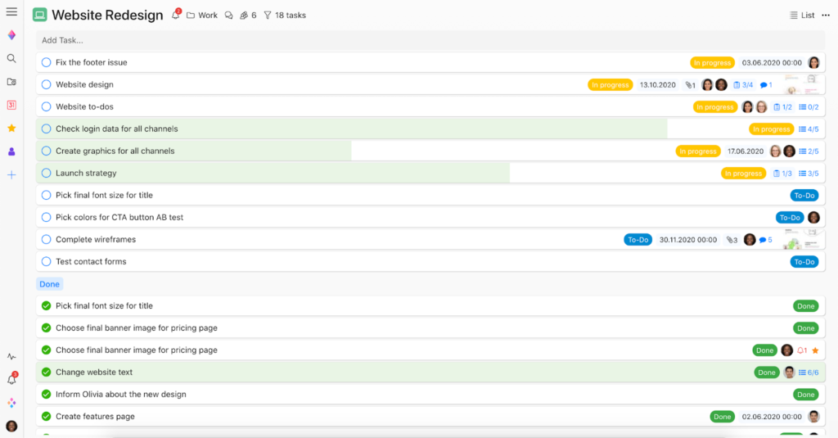The height and width of the screenshot is (438, 838).
Task: Click the project notification bell near title
Action: 176,15
